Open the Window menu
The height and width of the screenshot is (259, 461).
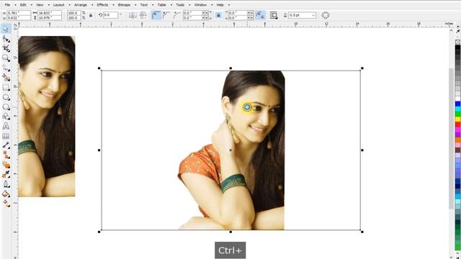pos(200,5)
